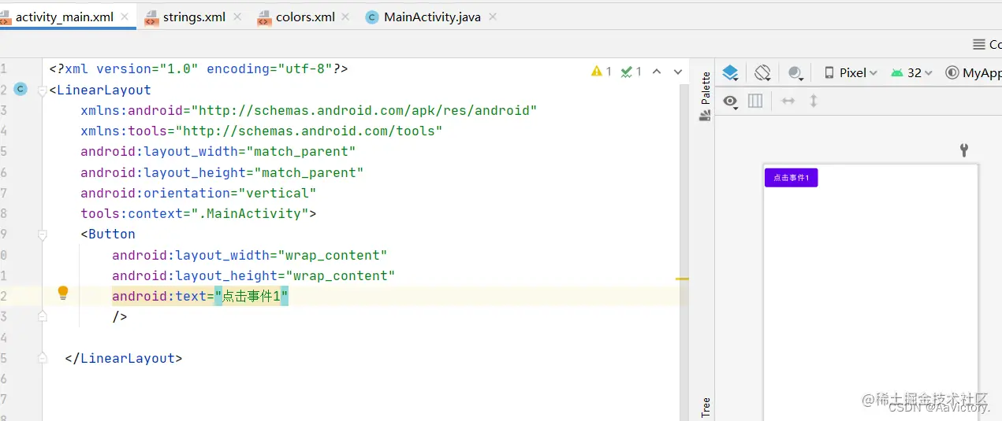This screenshot has width=1002, height=421.
Task: Click the columns layout icon in design toolbar
Action: tap(755, 101)
